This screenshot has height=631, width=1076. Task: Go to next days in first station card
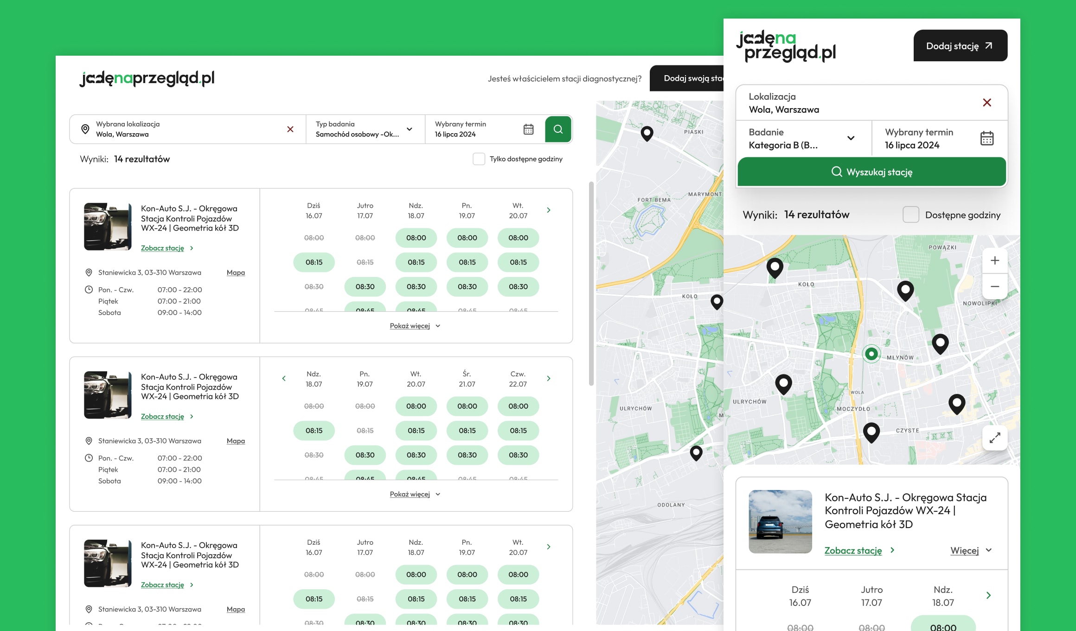(x=549, y=210)
